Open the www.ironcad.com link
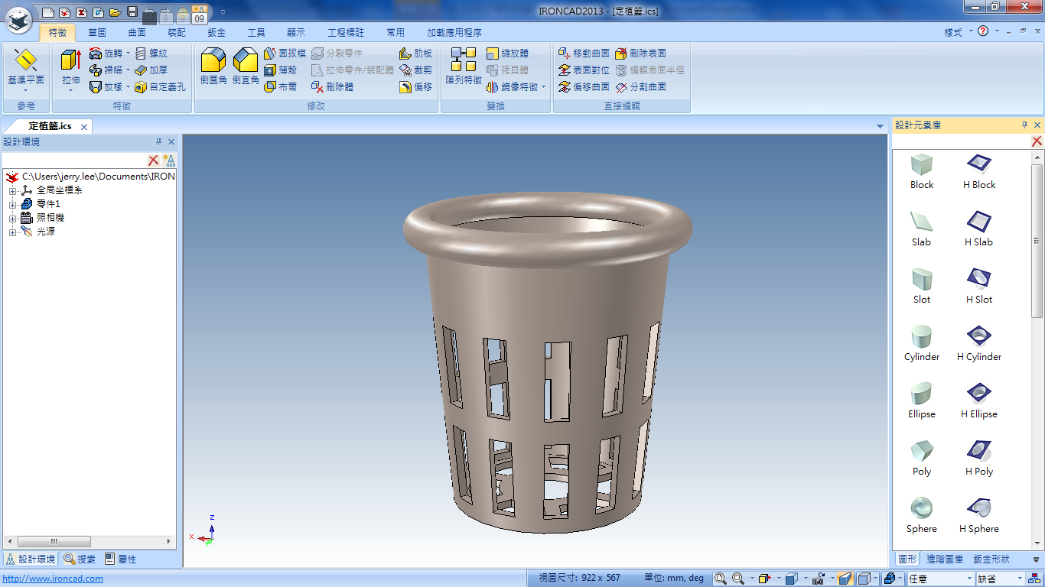This screenshot has height=587, width=1045. pos(52,579)
